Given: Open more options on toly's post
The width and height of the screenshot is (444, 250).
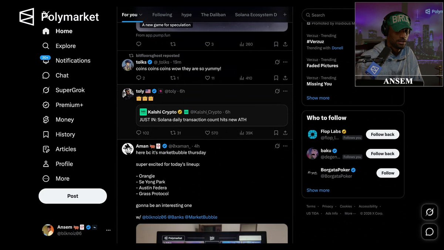Looking at the screenshot, I should click(x=285, y=91).
